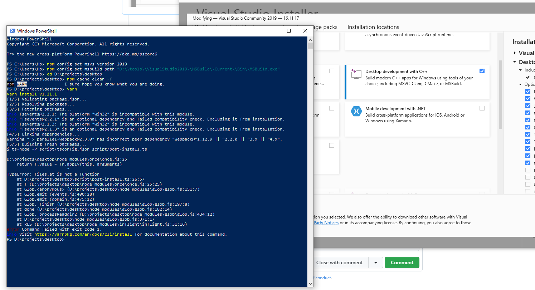Close the Windows PowerShell window

tap(305, 31)
